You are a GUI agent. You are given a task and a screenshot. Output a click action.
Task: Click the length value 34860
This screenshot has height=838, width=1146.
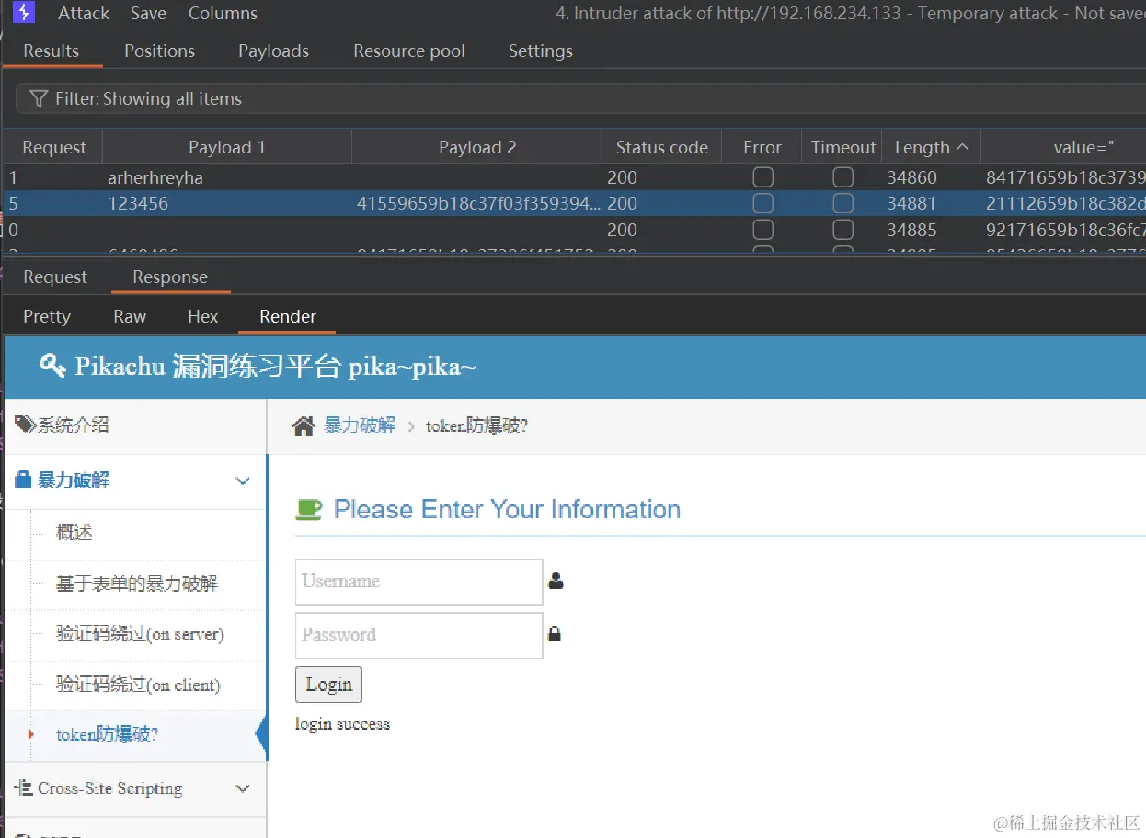click(x=911, y=177)
